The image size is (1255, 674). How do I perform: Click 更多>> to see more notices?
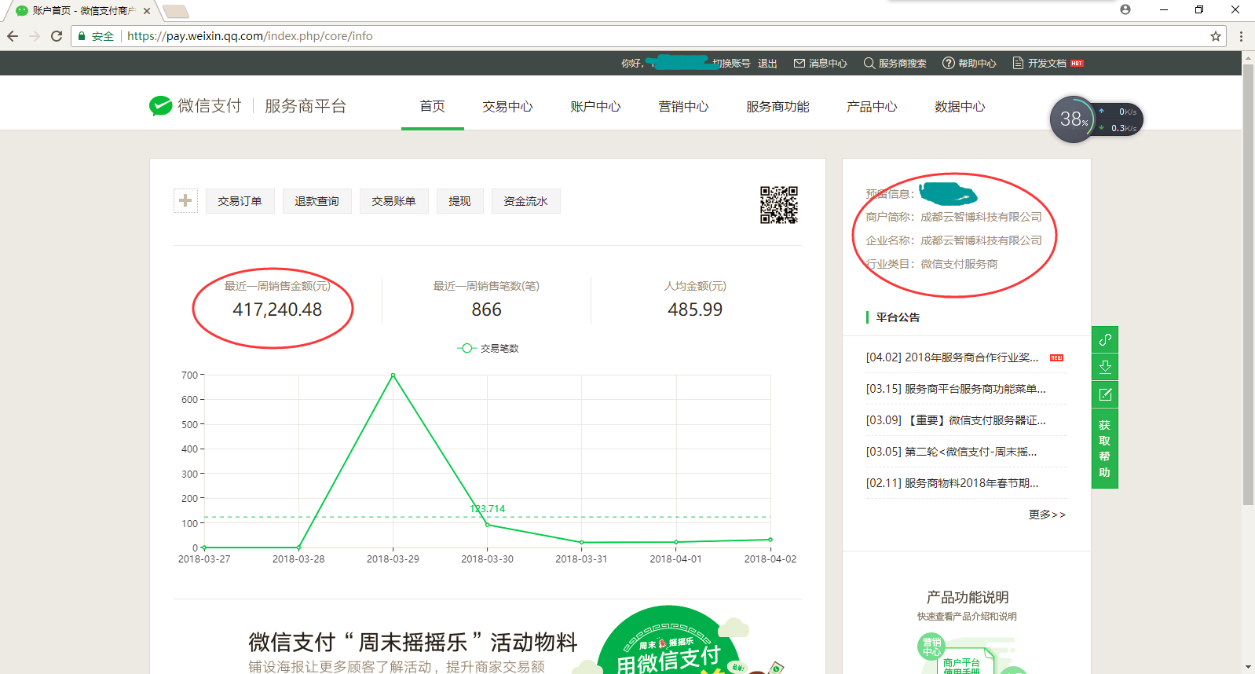click(x=1047, y=515)
